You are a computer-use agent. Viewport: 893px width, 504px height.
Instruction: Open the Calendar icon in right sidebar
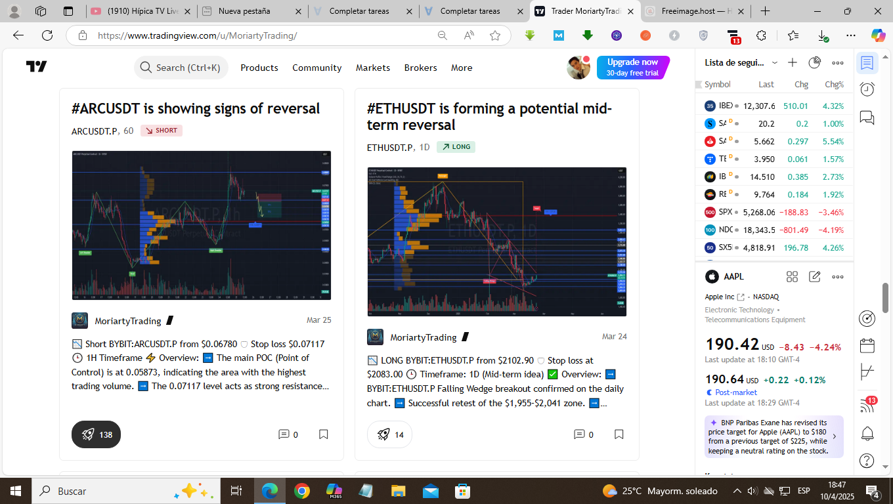867,346
